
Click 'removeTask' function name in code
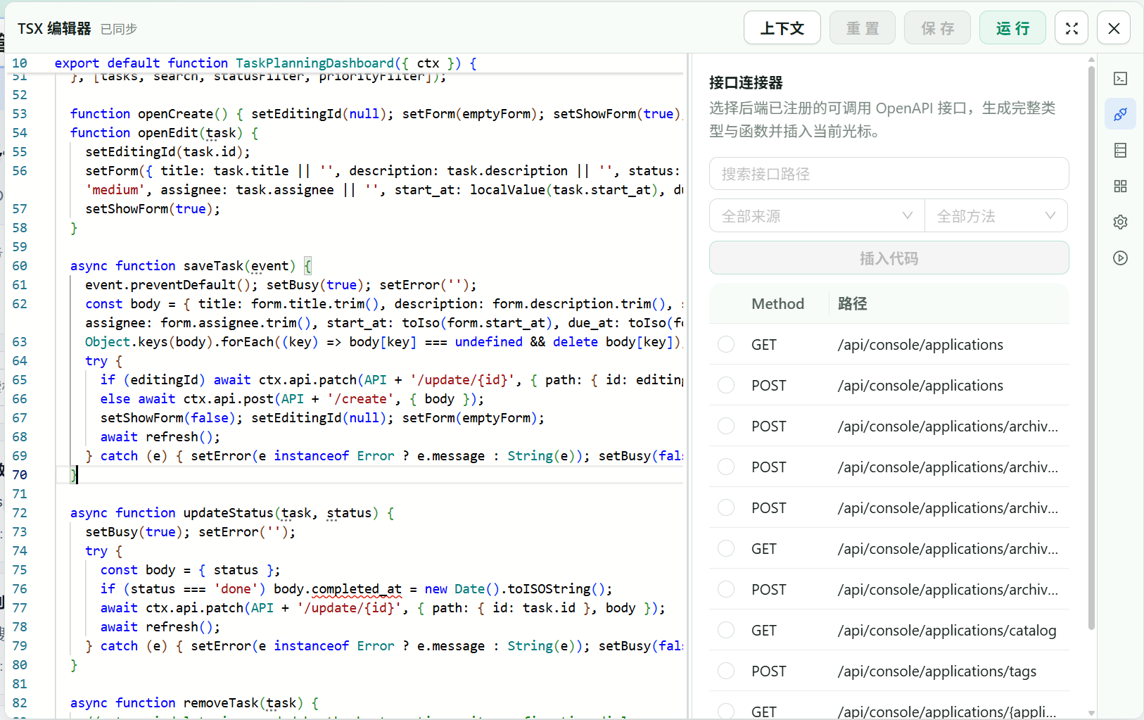click(221, 703)
